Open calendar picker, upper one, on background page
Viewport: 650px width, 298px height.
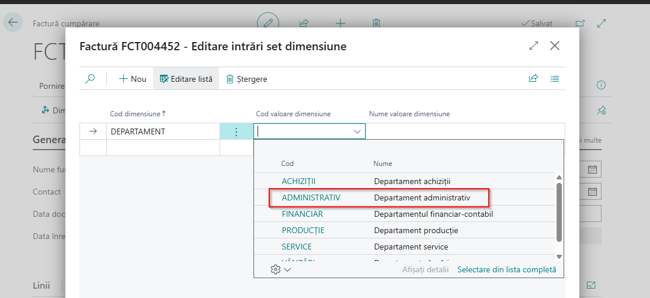click(592, 169)
